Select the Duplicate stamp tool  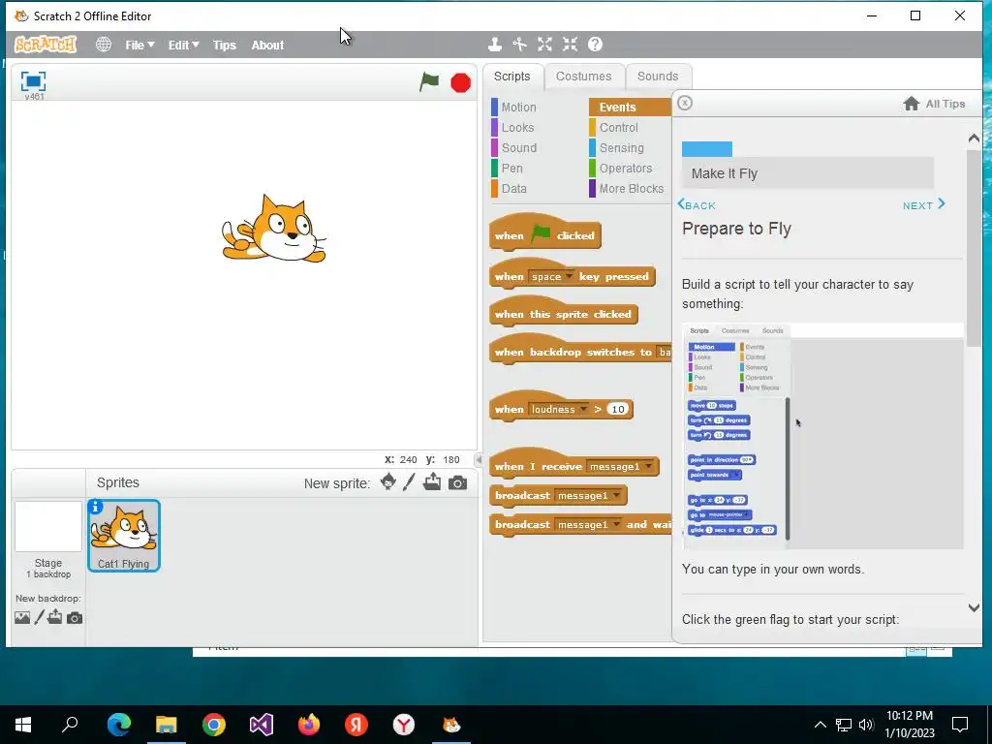pos(495,45)
